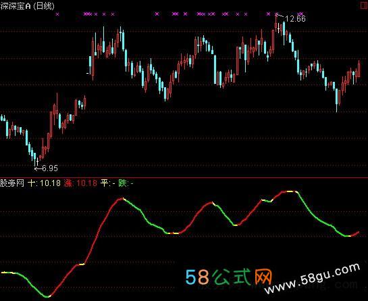This screenshot has width=368, height=301.
Task: Click the 十: 10.18 indicator value
Action: click(x=44, y=183)
